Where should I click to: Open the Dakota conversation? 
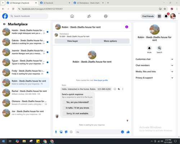click(x=25, y=42)
